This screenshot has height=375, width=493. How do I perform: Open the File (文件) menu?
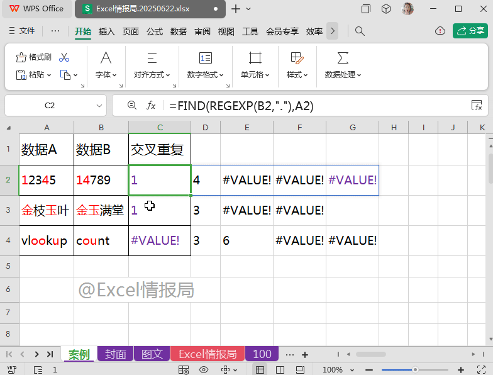tap(21, 31)
